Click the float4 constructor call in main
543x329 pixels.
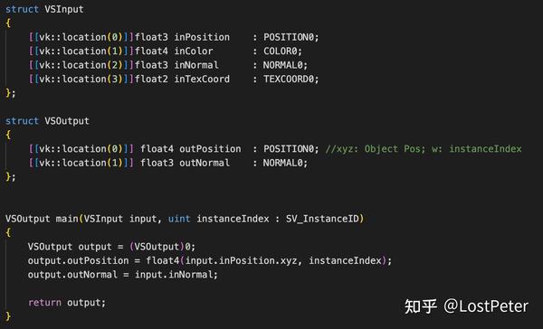coord(162,261)
